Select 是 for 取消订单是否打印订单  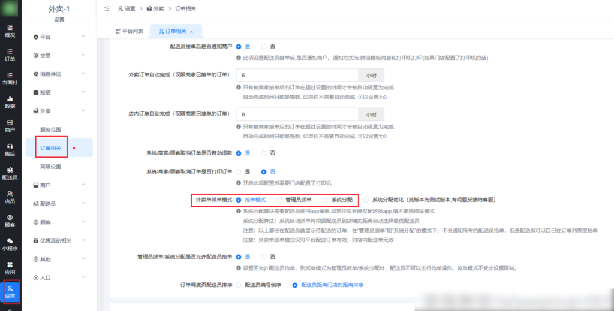239,171
